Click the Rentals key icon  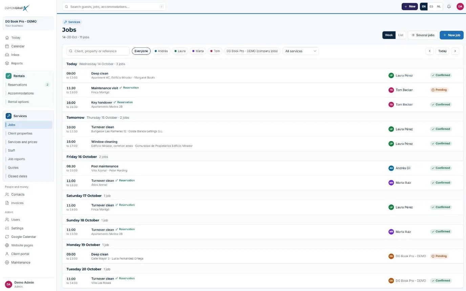(8, 76)
